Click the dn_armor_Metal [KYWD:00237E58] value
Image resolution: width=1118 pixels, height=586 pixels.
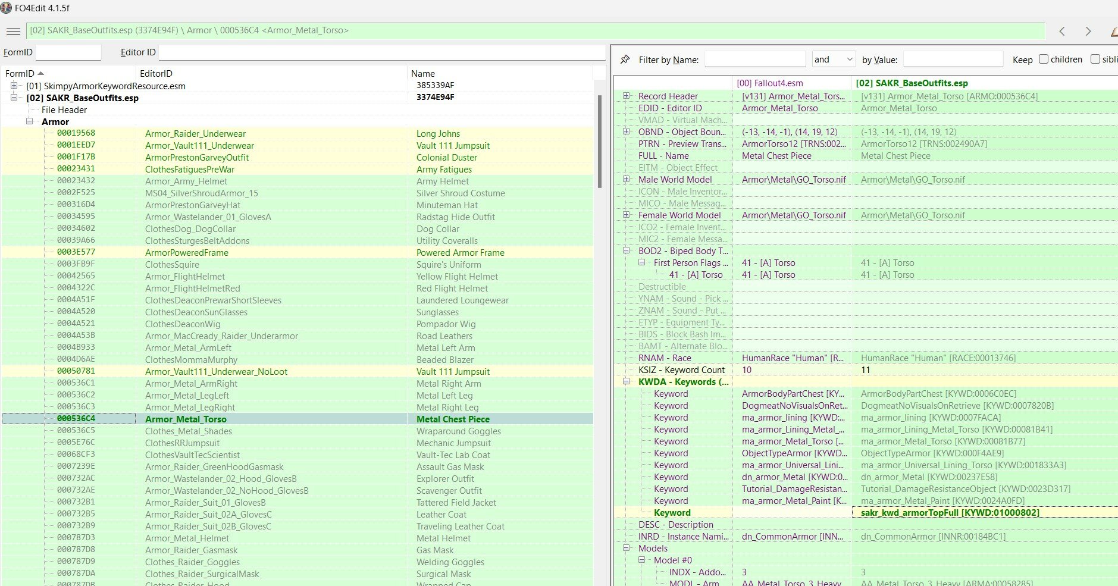(929, 477)
